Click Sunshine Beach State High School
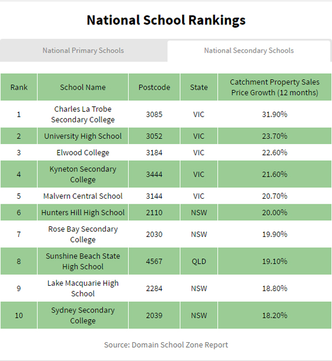This screenshot has height=361, width=332. [83, 261]
